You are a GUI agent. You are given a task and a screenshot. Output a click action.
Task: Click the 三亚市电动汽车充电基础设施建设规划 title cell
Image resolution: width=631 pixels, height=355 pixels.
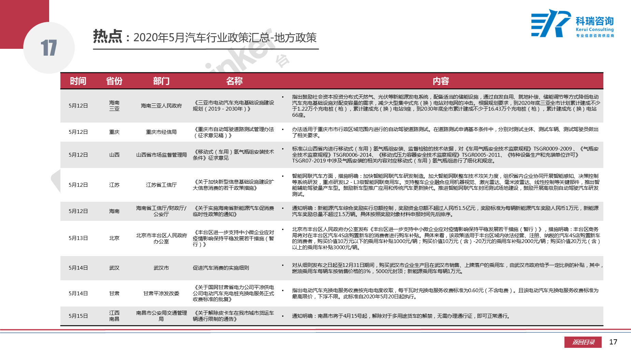coord(233,106)
